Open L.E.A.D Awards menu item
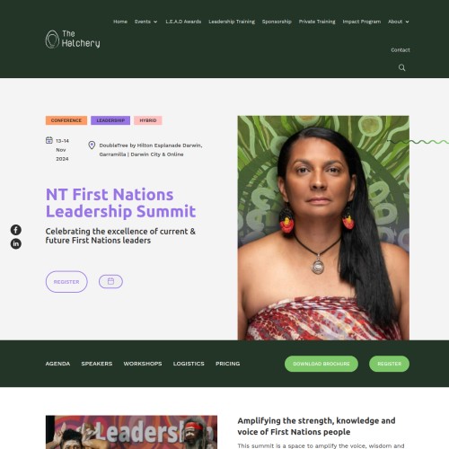Viewport: 449px width, 449px height. click(x=183, y=22)
